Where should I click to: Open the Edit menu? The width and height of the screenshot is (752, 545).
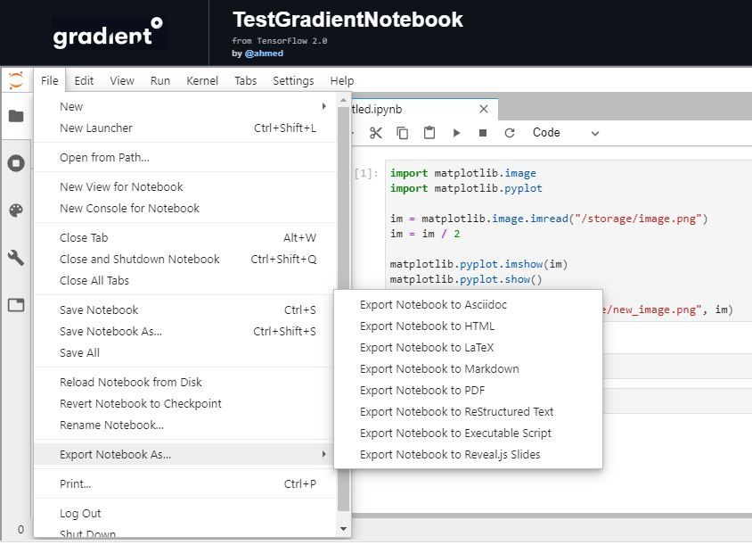84,80
